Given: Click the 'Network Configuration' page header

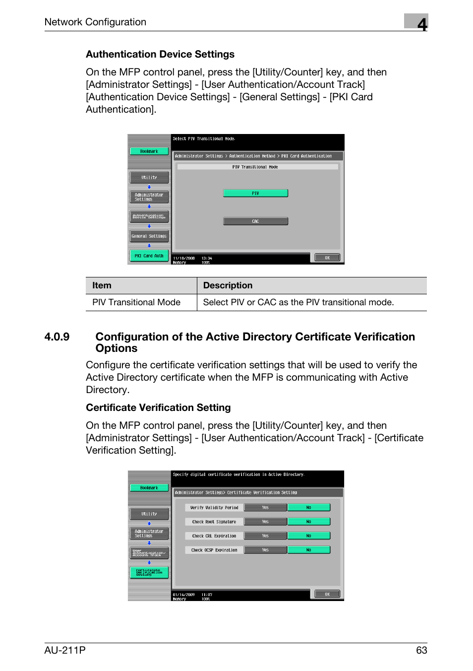Looking at the screenshot, I should (x=95, y=22).
